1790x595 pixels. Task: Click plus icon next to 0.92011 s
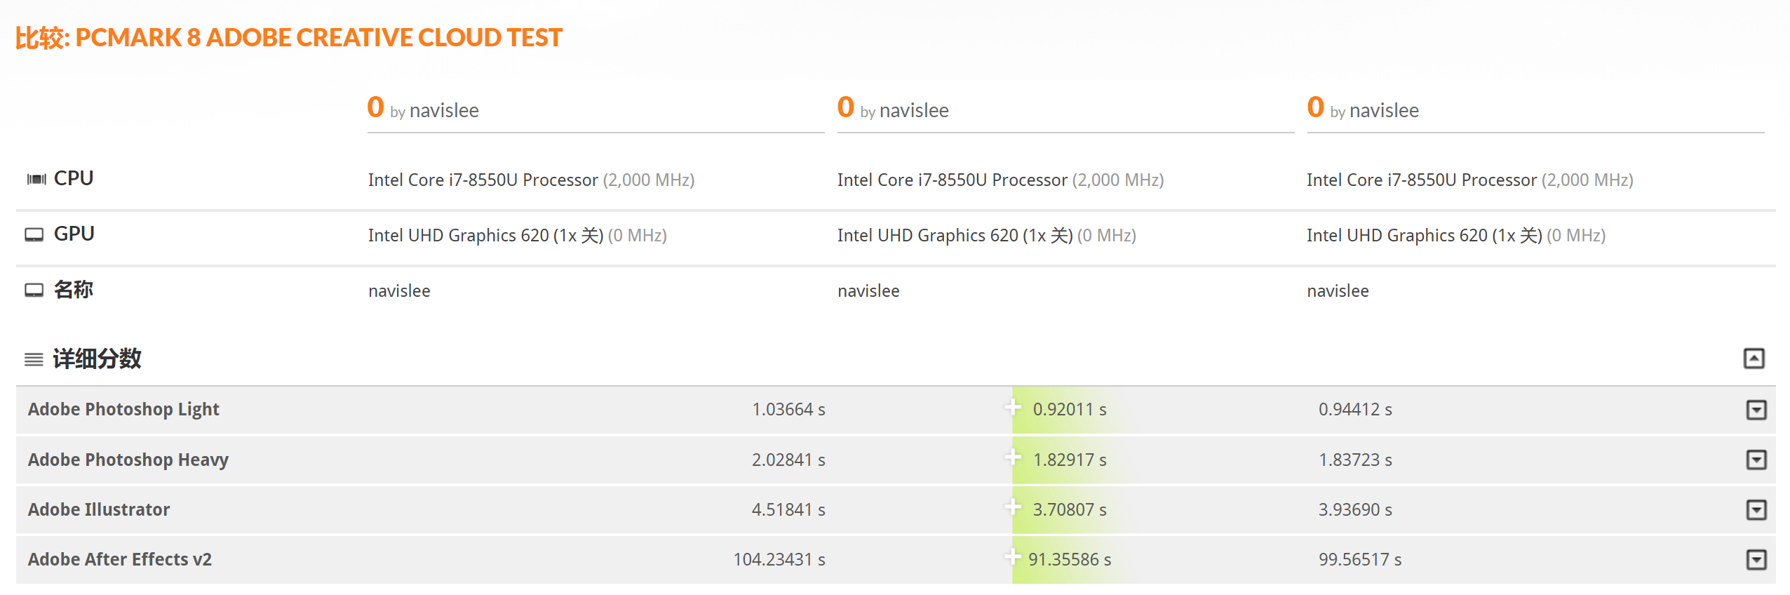point(1012,407)
